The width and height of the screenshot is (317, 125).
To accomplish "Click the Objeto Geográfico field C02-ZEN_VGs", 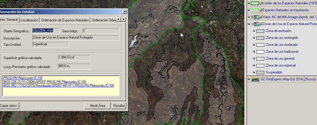I will click(46, 31).
